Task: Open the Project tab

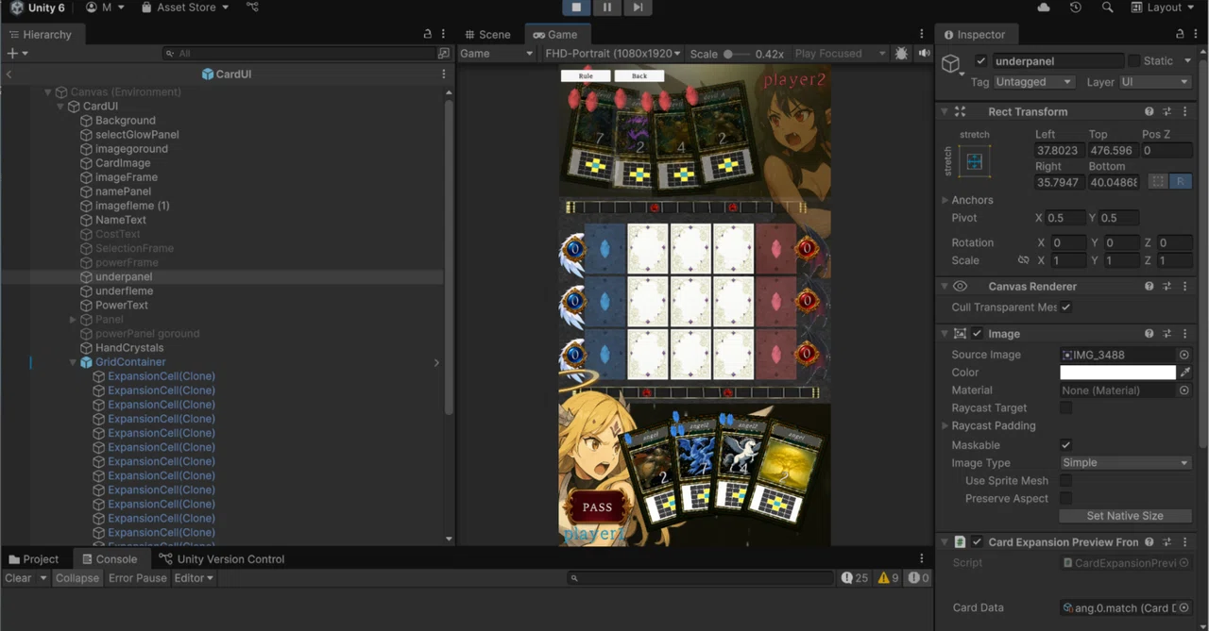Action: pos(33,559)
